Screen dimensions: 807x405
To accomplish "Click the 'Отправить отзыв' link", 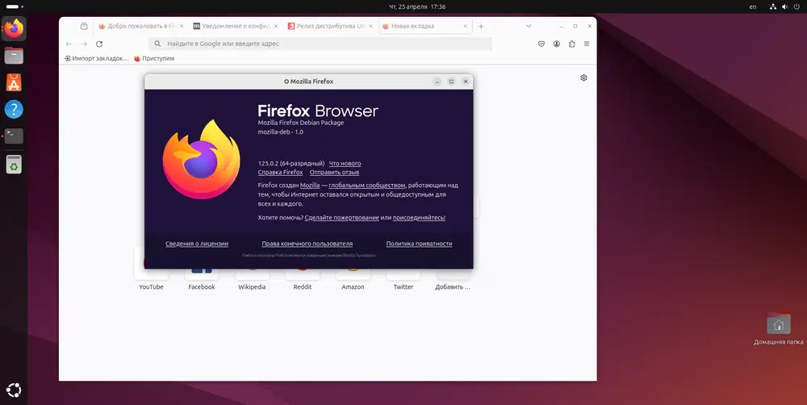I will coord(334,173).
